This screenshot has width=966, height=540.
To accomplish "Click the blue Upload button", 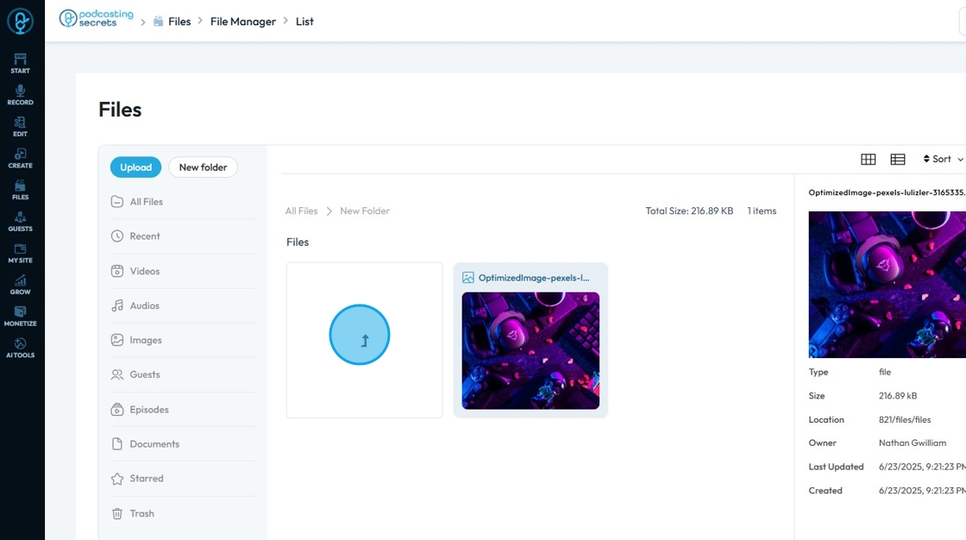I will pos(135,167).
